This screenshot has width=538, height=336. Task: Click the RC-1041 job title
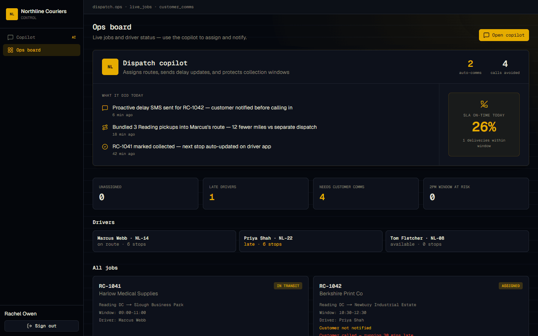[110, 286]
